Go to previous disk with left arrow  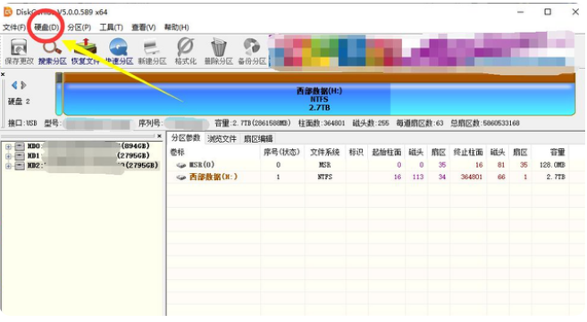(x=14, y=85)
